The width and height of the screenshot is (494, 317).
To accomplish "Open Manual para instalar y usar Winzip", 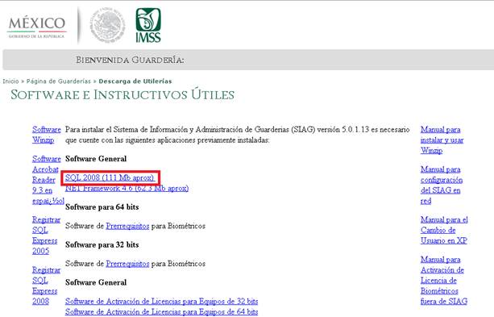I will click(442, 140).
